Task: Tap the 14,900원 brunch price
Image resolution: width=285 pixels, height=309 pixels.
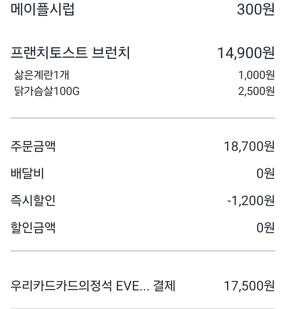Action: click(x=246, y=53)
